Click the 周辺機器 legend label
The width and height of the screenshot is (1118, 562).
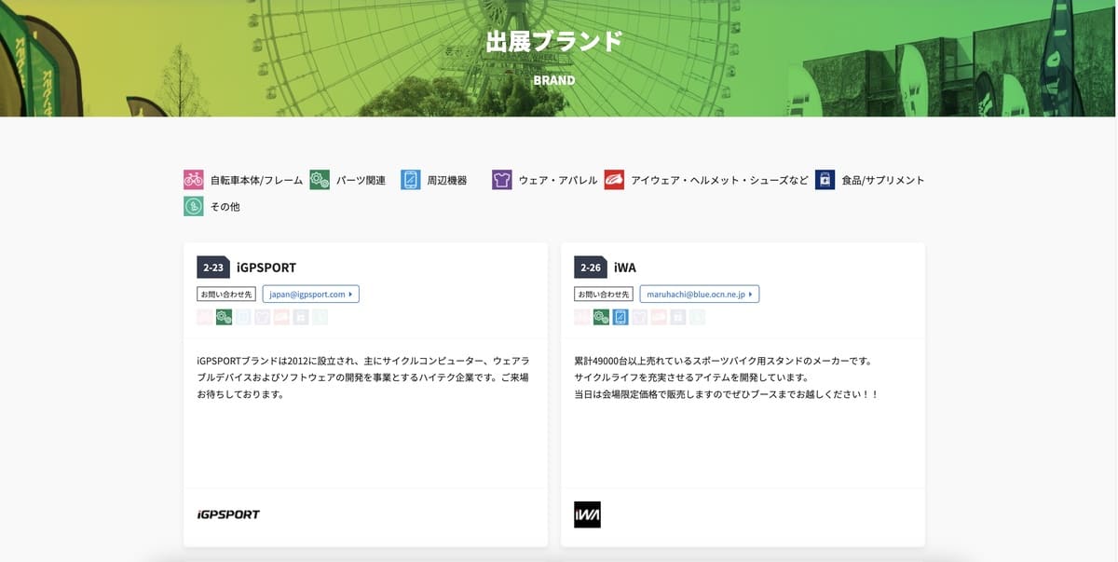447,180
